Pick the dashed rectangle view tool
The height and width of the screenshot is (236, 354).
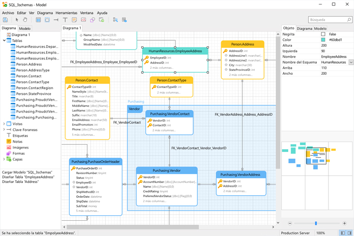tap(47, 20)
